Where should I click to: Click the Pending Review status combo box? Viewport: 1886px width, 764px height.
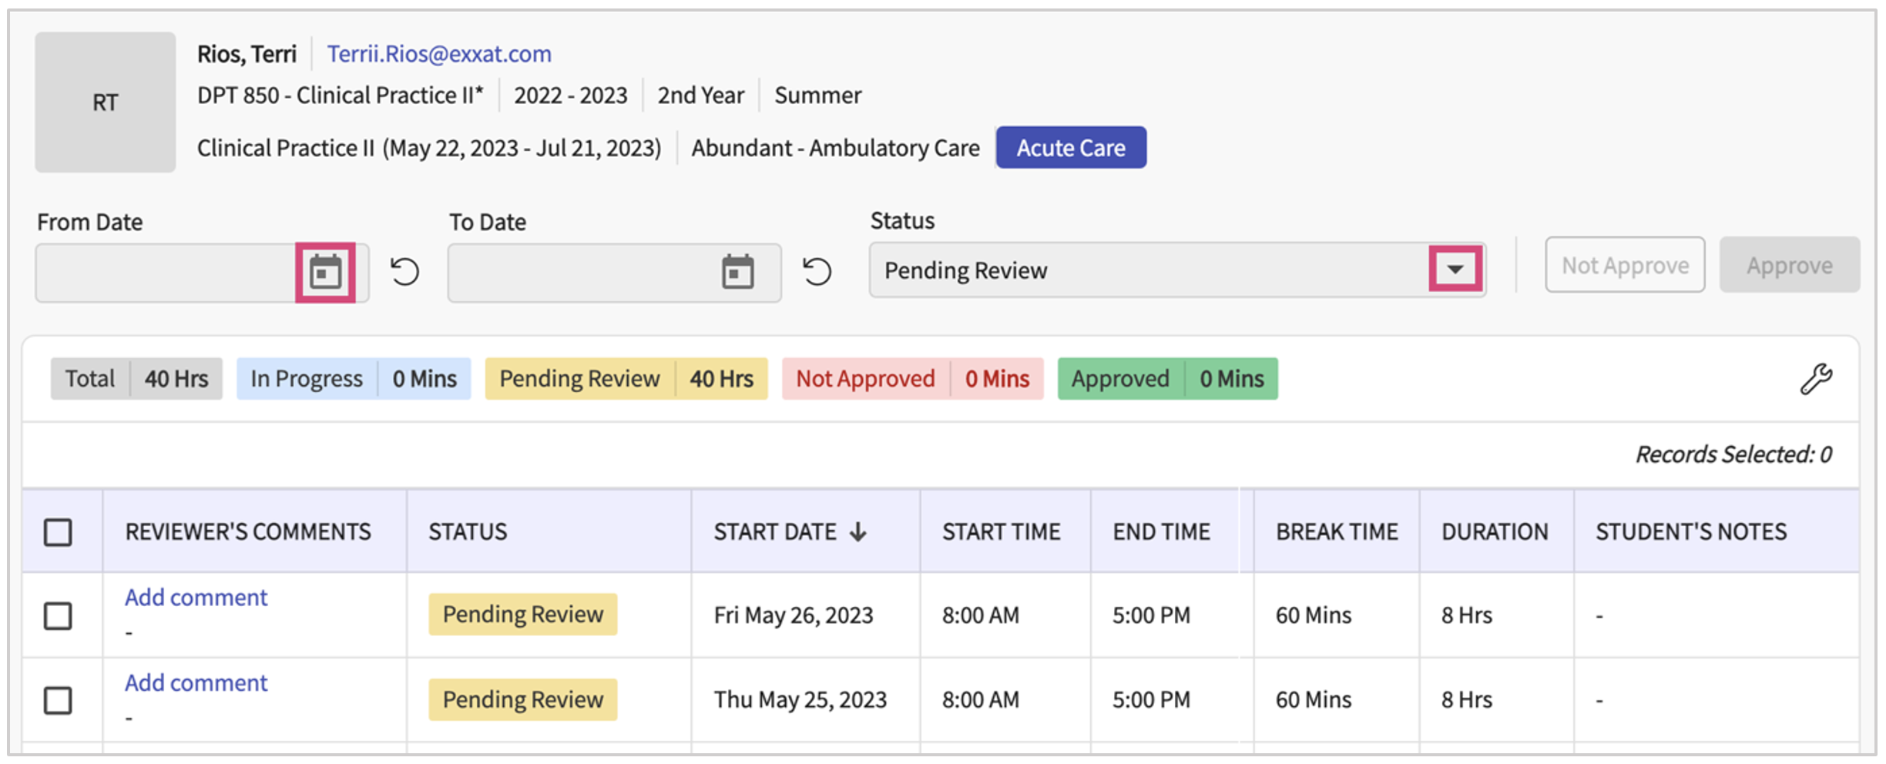(1148, 270)
